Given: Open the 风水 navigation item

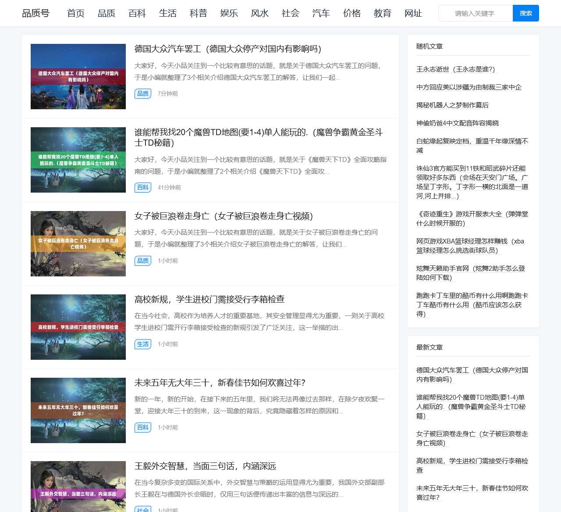Looking at the screenshot, I should [260, 13].
